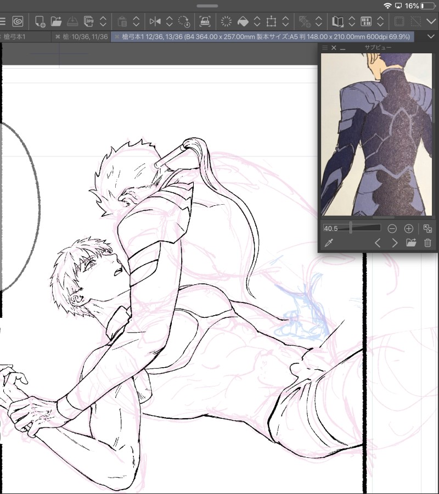
Task: Export as JPG with the jpg icon
Action: click(x=89, y=21)
